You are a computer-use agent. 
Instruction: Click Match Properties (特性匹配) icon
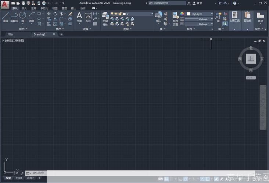tap(176, 19)
